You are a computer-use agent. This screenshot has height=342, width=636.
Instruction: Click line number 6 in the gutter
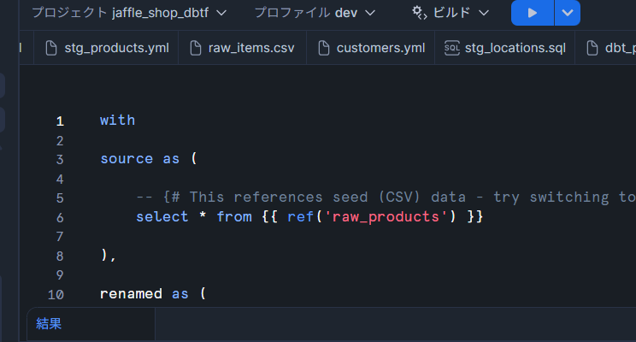[x=60, y=218]
